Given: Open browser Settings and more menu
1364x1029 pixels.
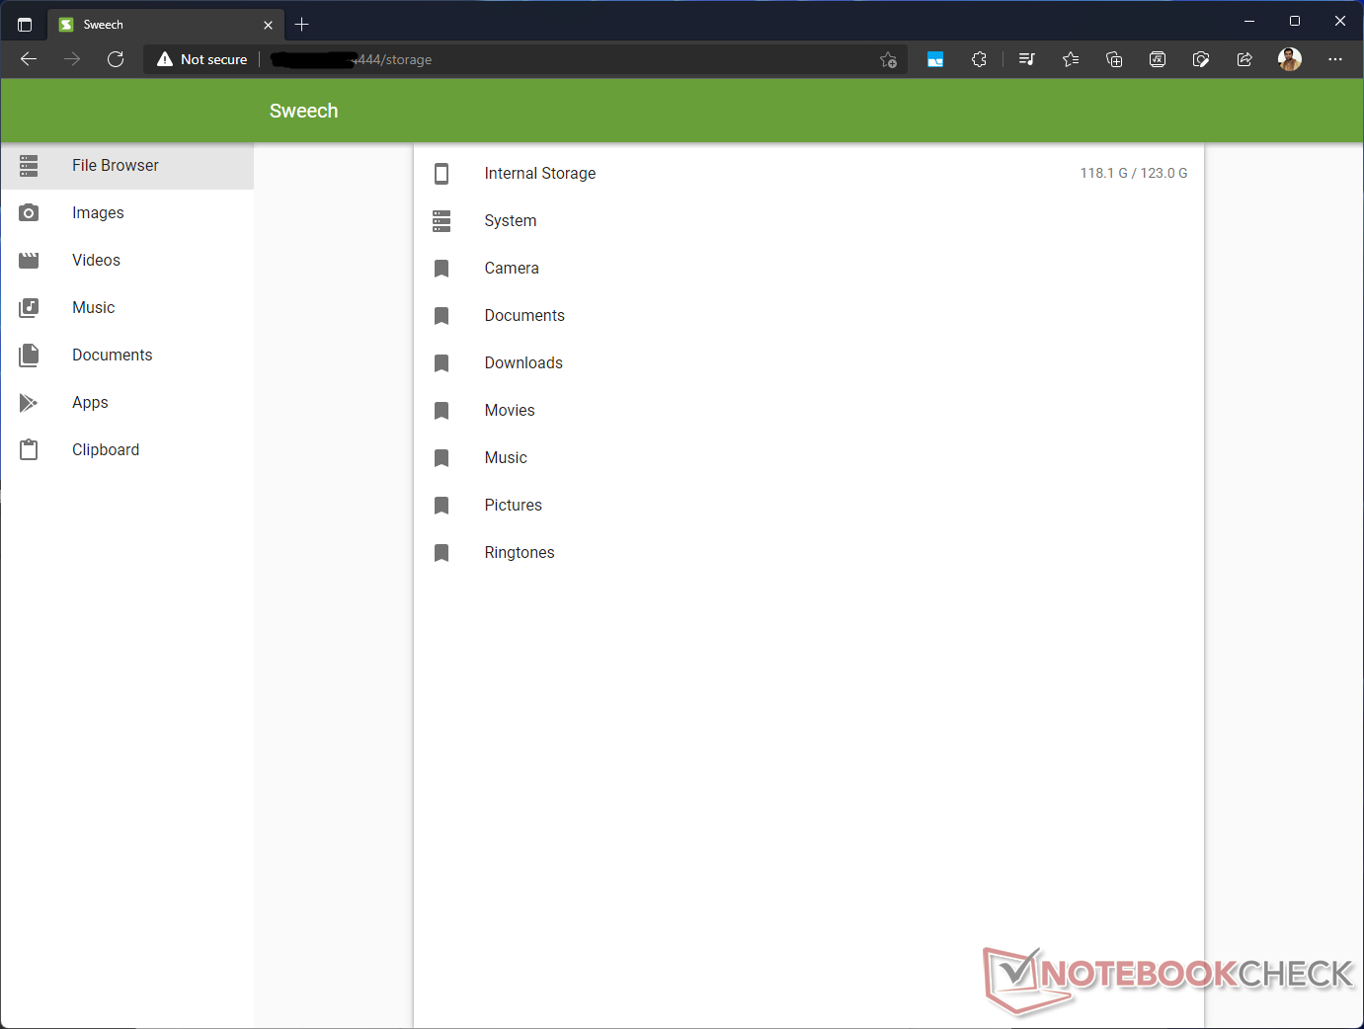Looking at the screenshot, I should coord(1335,59).
